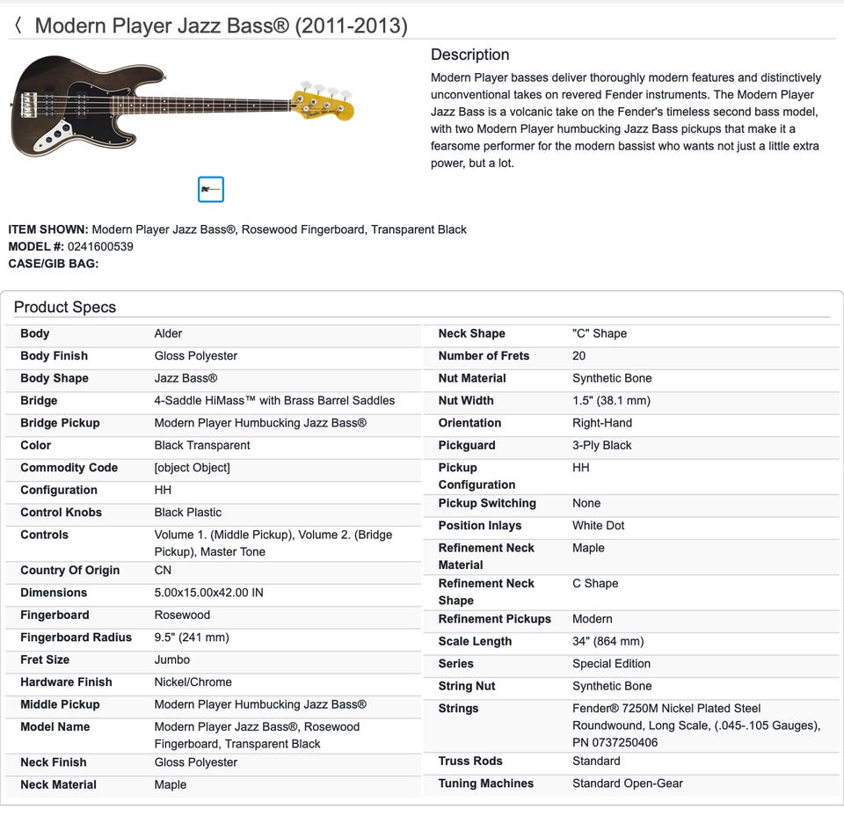Click the Pickguard value 3-Ply Black
The image size is (844, 838).
[601, 446]
